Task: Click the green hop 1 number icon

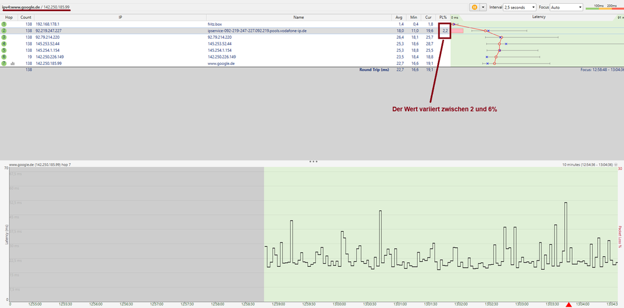Action: pyautogui.click(x=4, y=24)
